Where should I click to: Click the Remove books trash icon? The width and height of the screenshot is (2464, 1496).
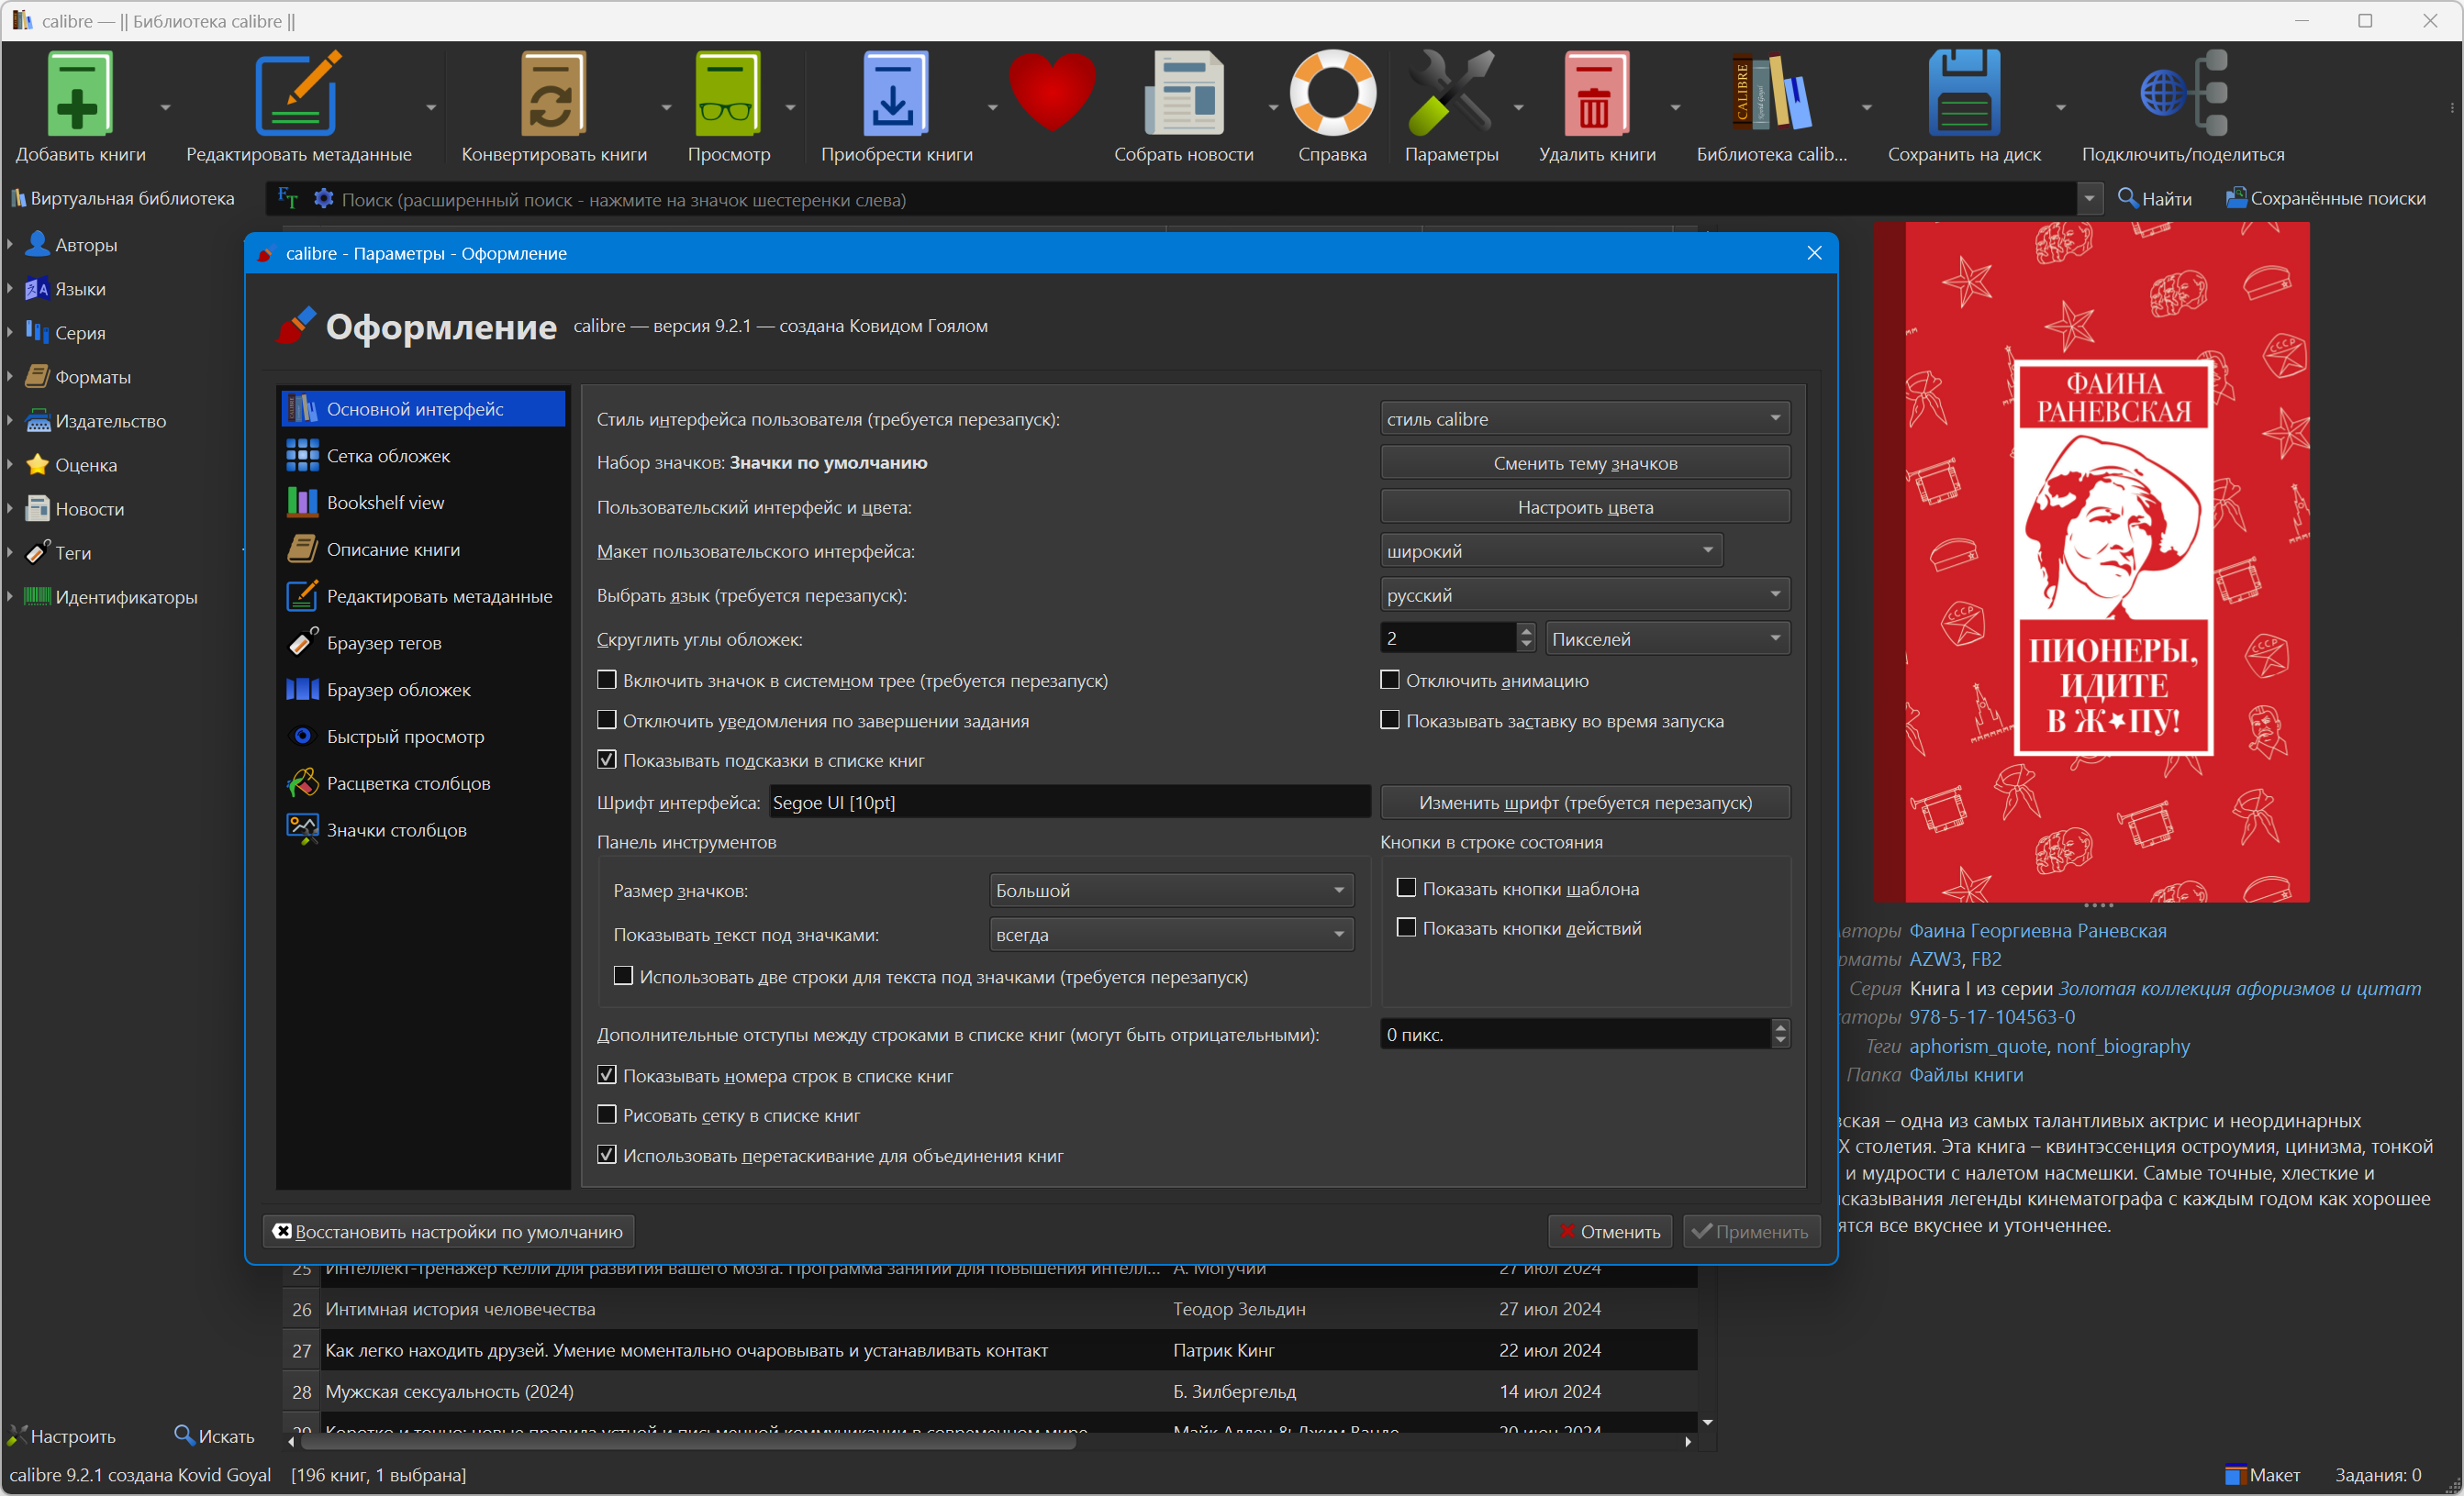tap(1595, 94)
